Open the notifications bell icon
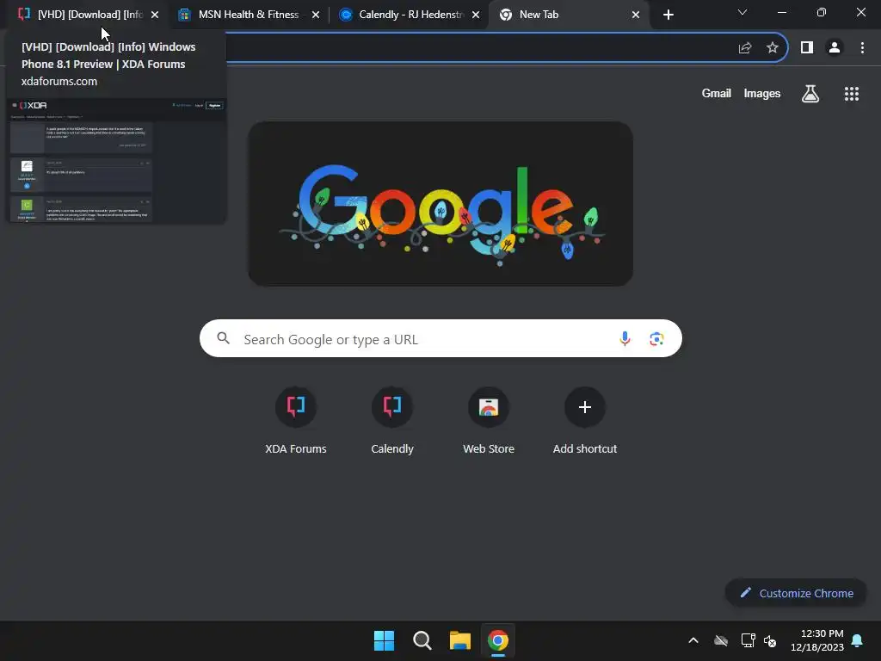This screenshot has width=881, height=661. [x=858, y=640]
